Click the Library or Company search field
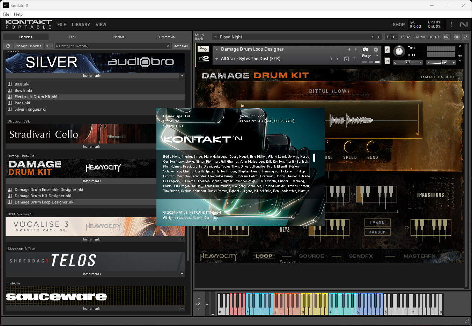This screenshot has height=326, width=472. coord(112,46)
